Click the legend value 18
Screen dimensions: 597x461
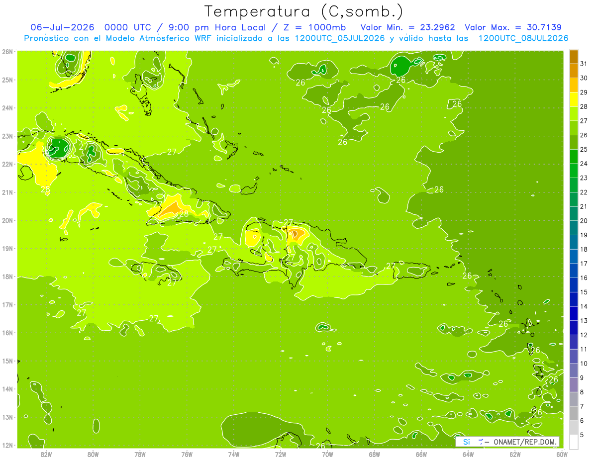(x=584, y=249)
